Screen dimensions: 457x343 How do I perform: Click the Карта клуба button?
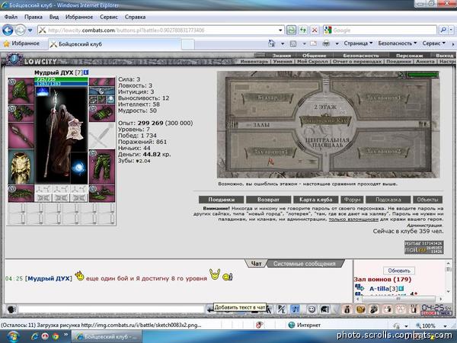(316, 200)
